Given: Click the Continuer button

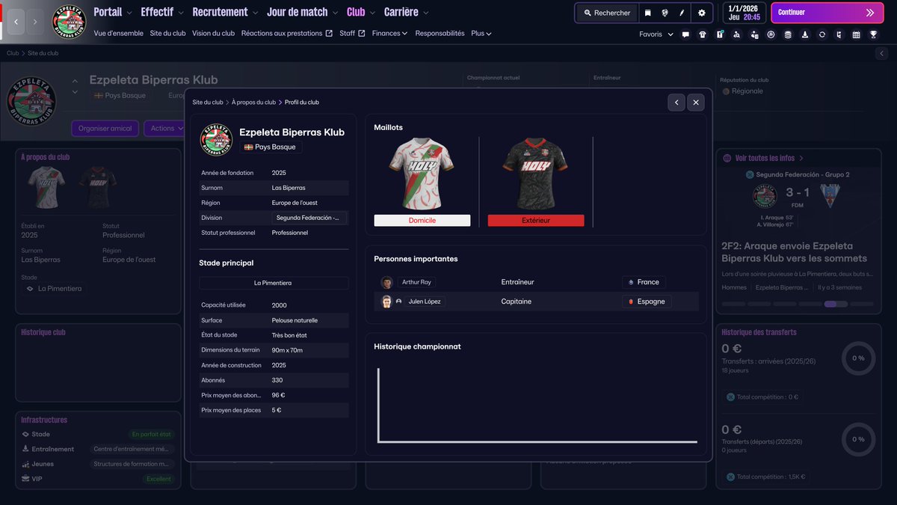Looking at the screenshot, I should 827,13.
